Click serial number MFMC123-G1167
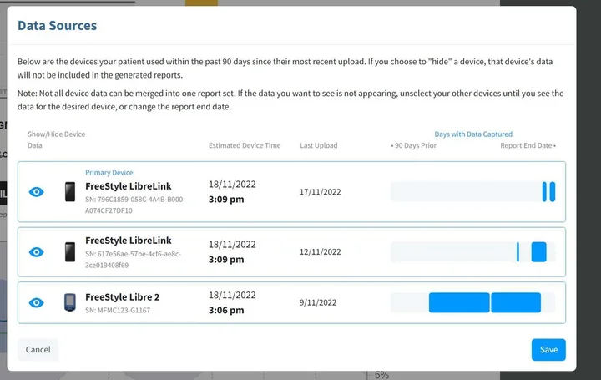Screen dimensions: 601x380 (118, 311)
